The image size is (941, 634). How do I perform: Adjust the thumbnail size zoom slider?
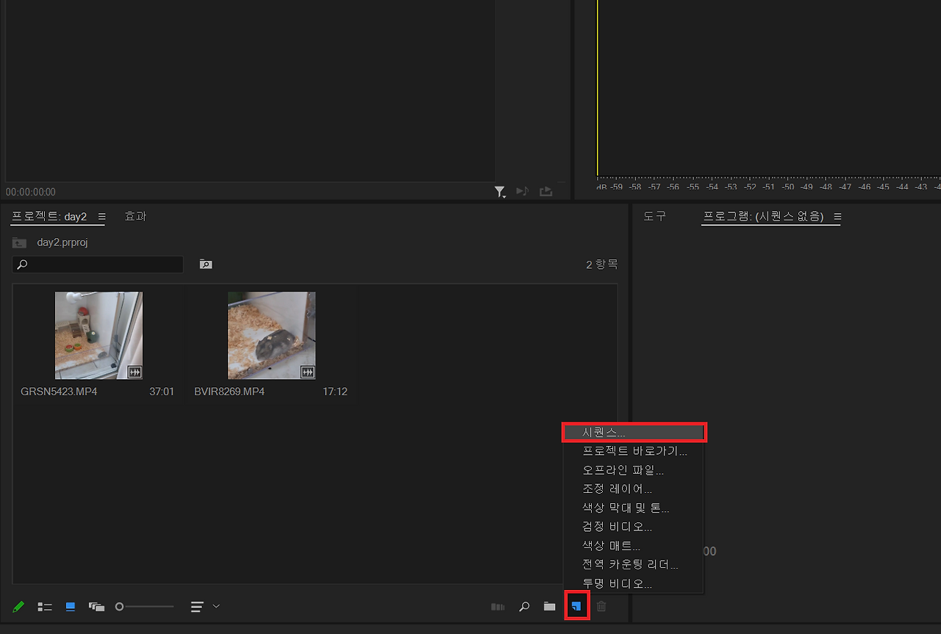click(x=146, y=606)
